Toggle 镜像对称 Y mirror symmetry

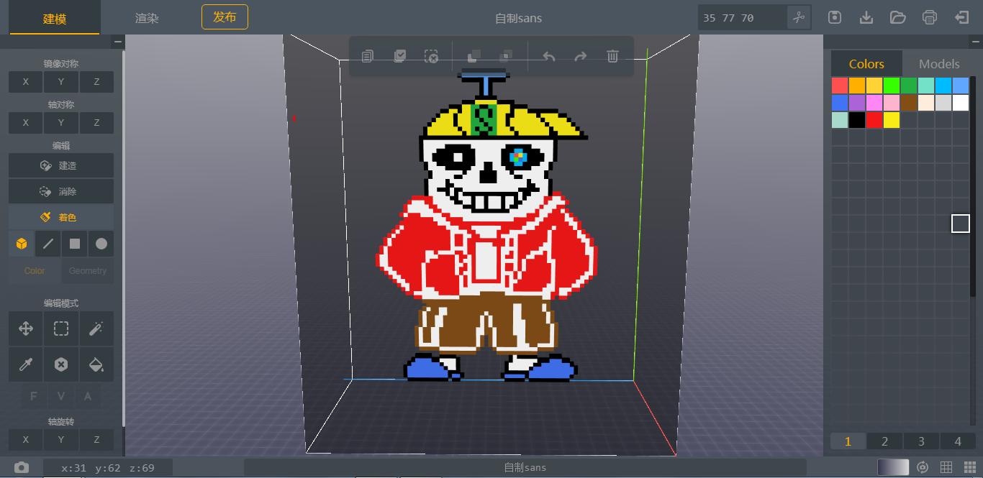click(x=61, y=82)
